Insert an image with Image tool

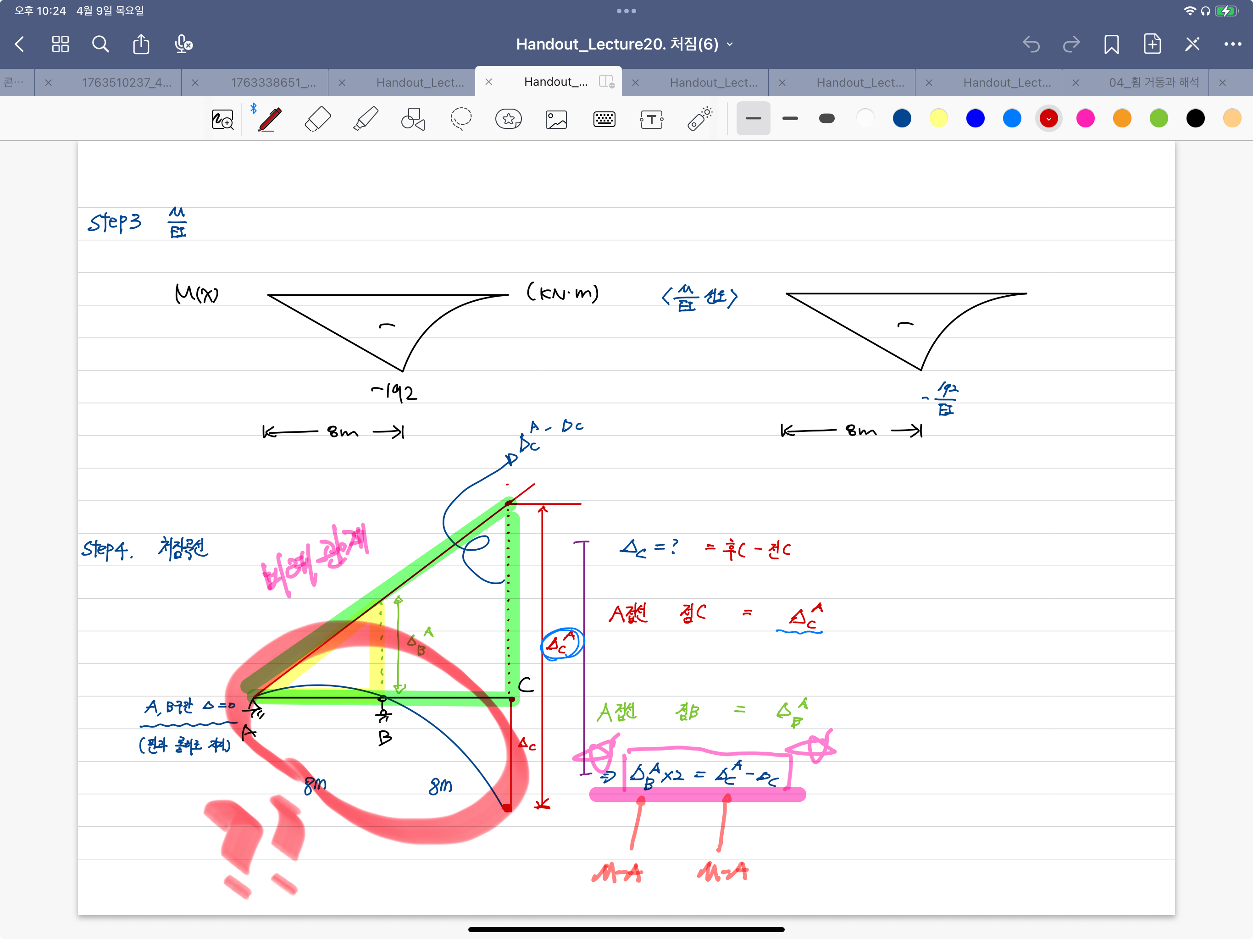click(x=556, y=119)
